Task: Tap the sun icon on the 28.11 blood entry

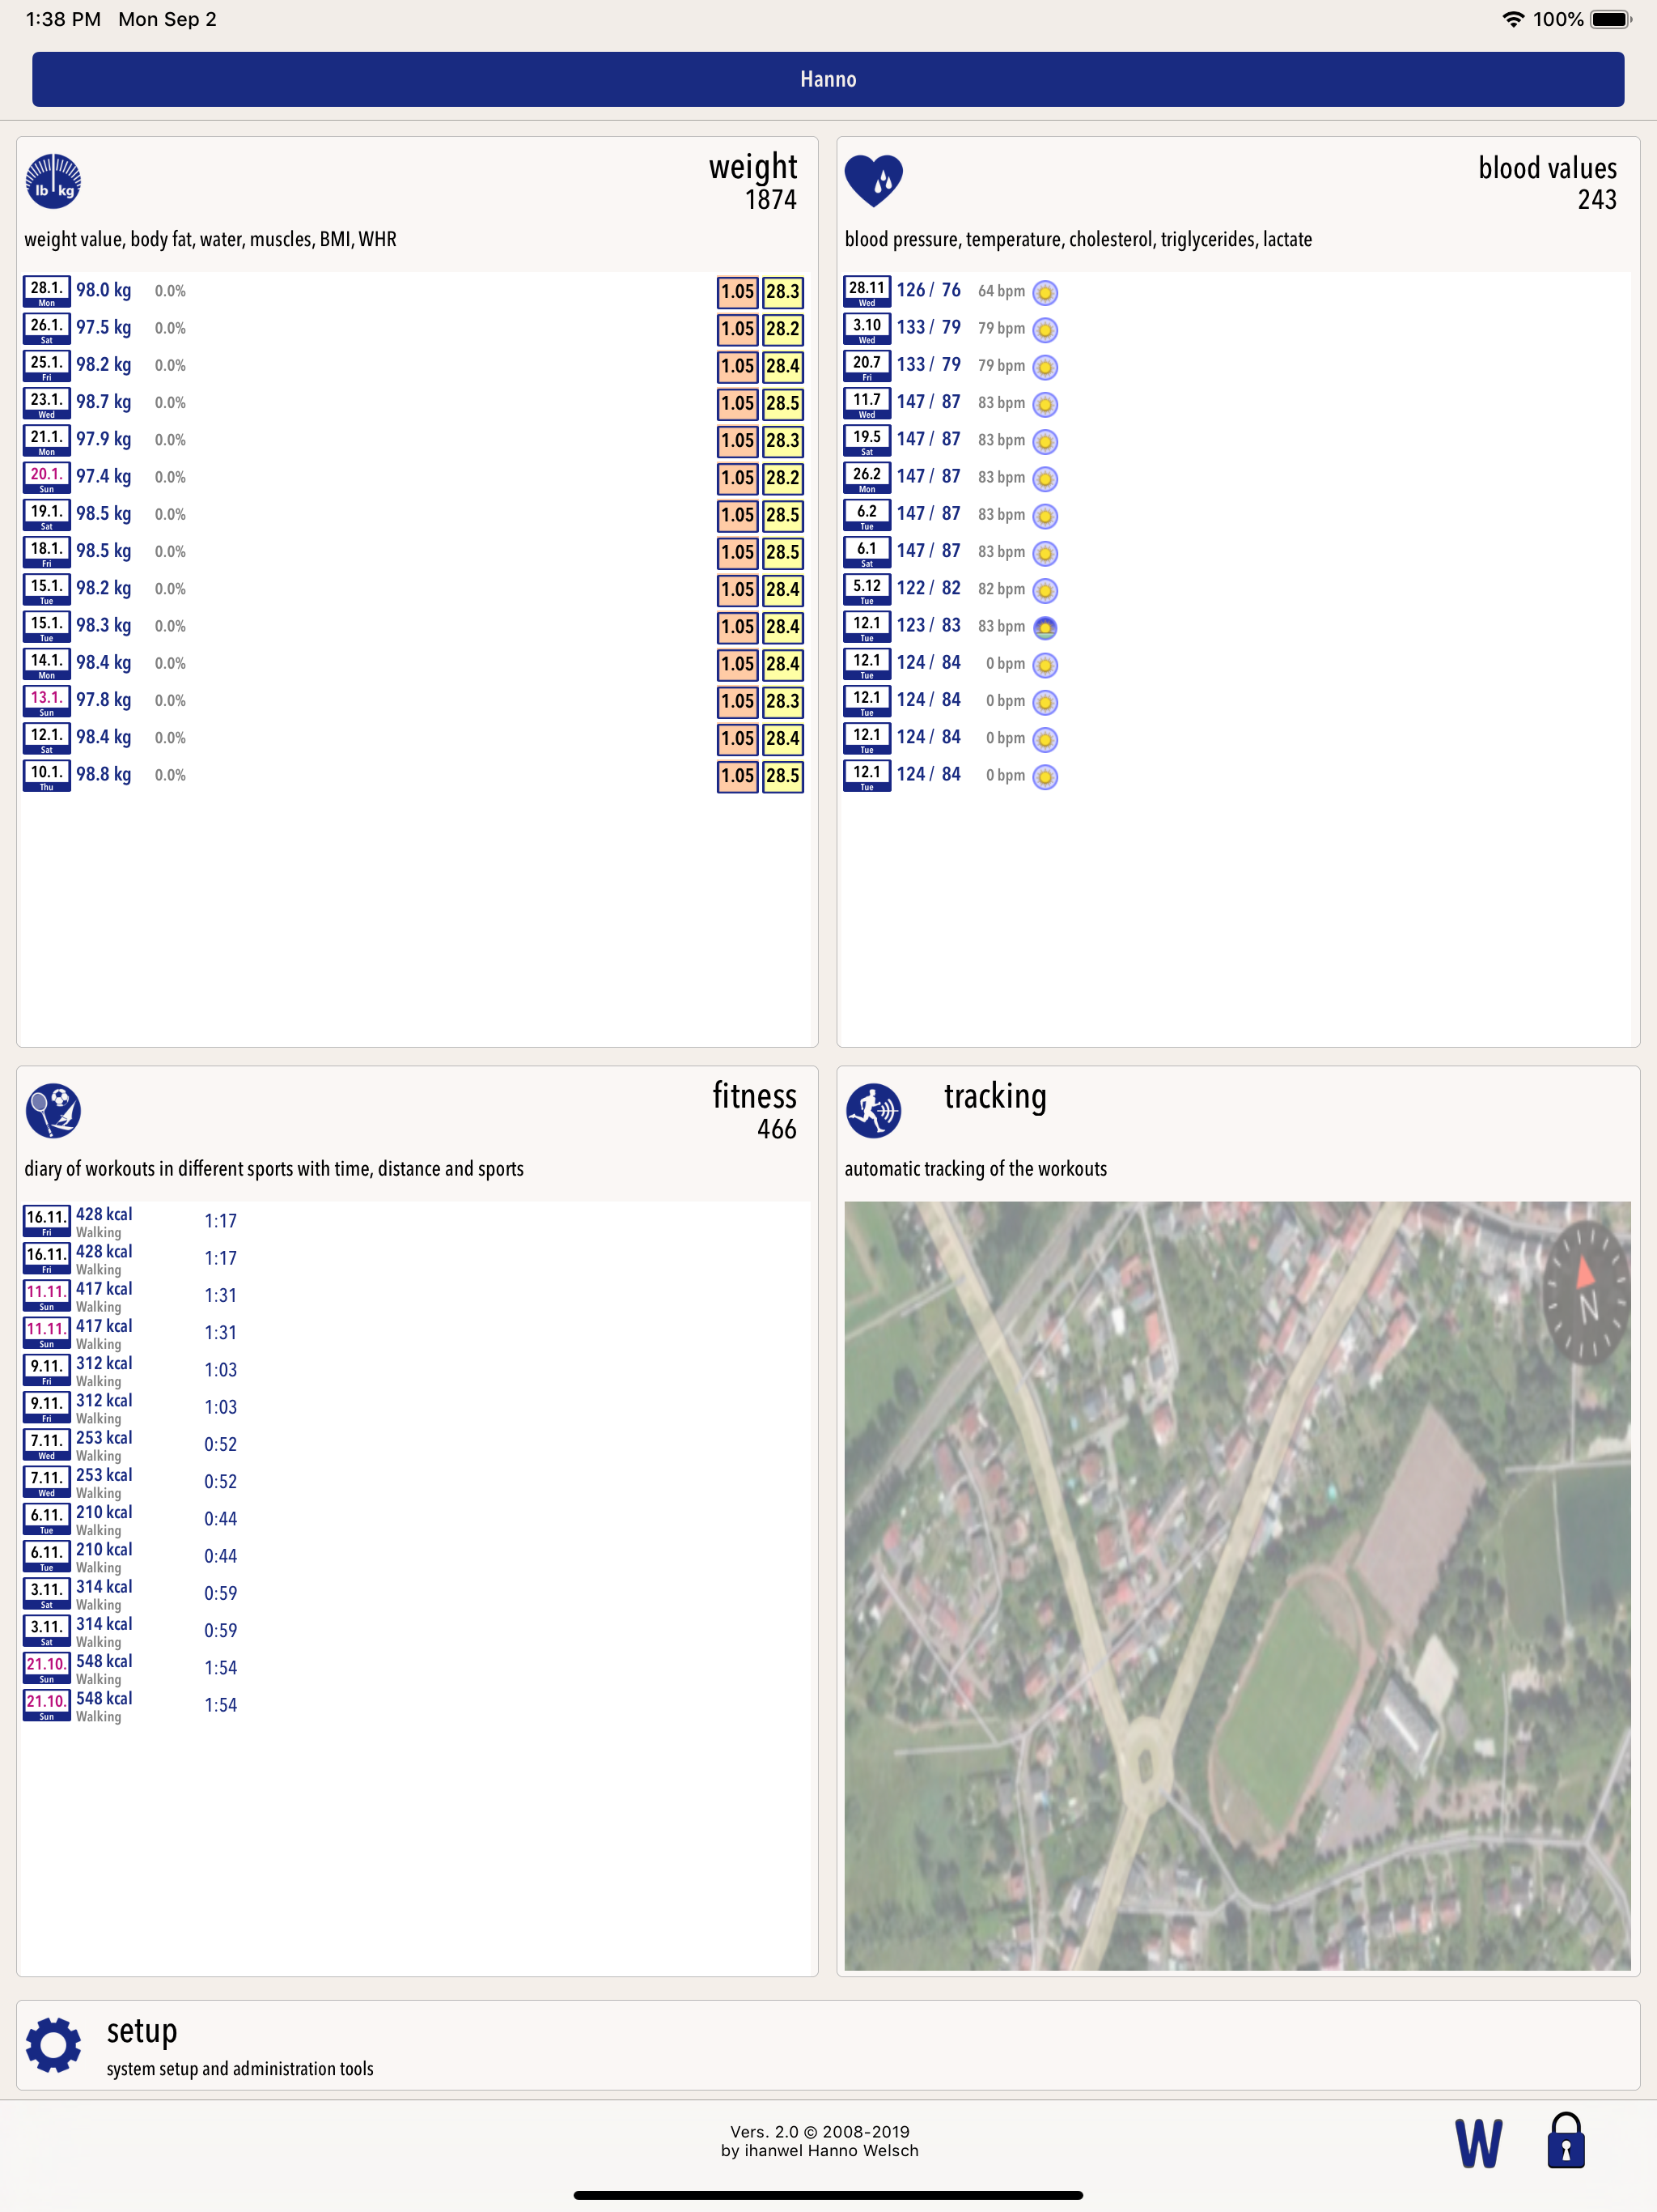Action: 1045,292
